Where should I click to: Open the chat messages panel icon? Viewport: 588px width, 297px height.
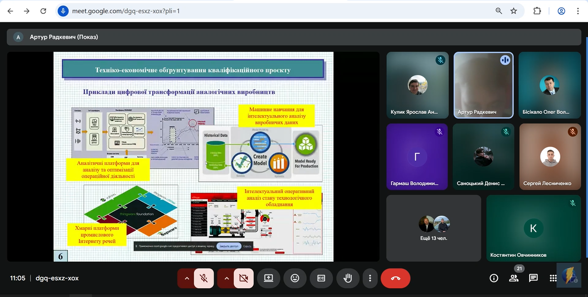point(533,278)
